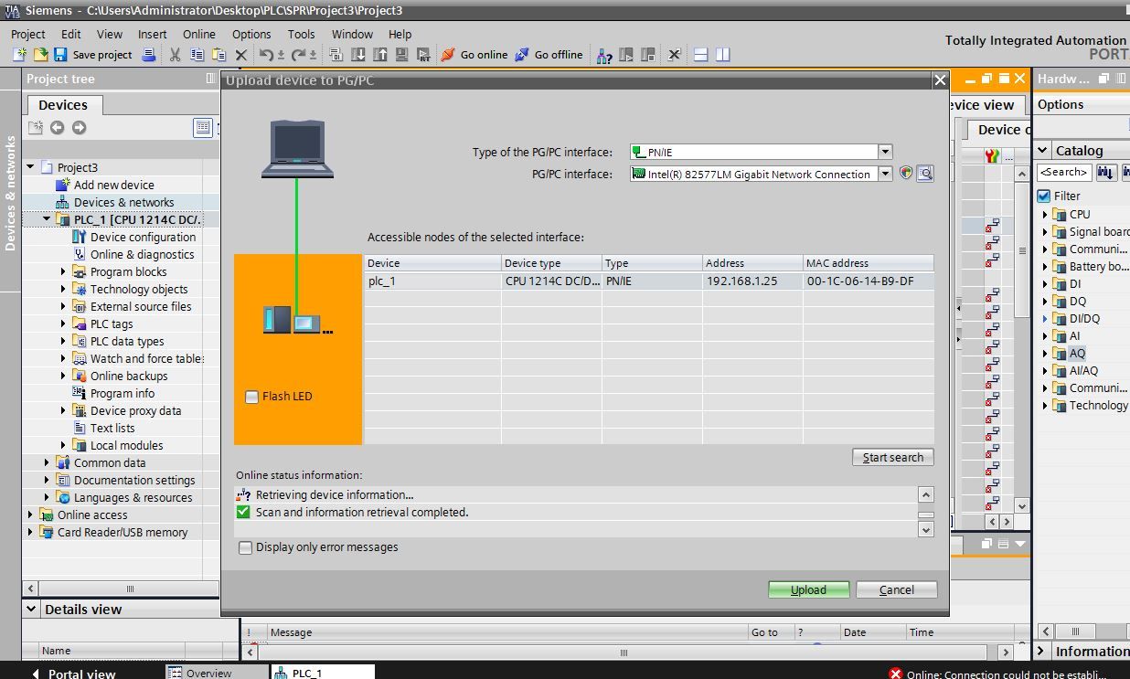
Task: Toggle project tree overview view icon
Action: click(203, 127)
